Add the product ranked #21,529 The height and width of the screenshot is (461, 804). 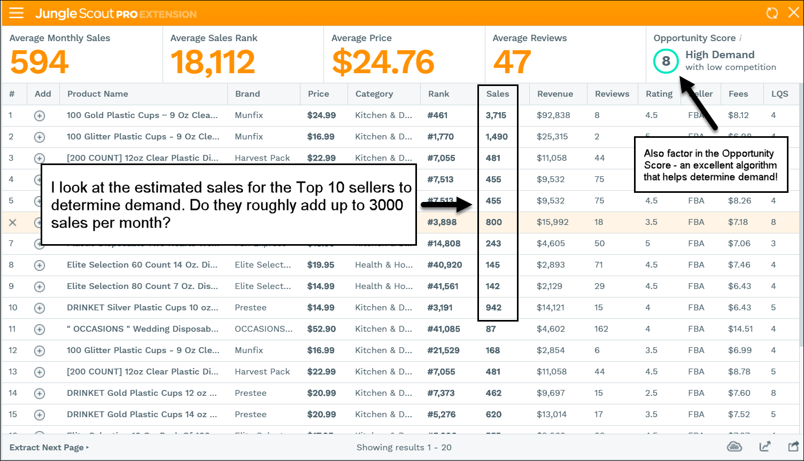(x=40, y=350)
